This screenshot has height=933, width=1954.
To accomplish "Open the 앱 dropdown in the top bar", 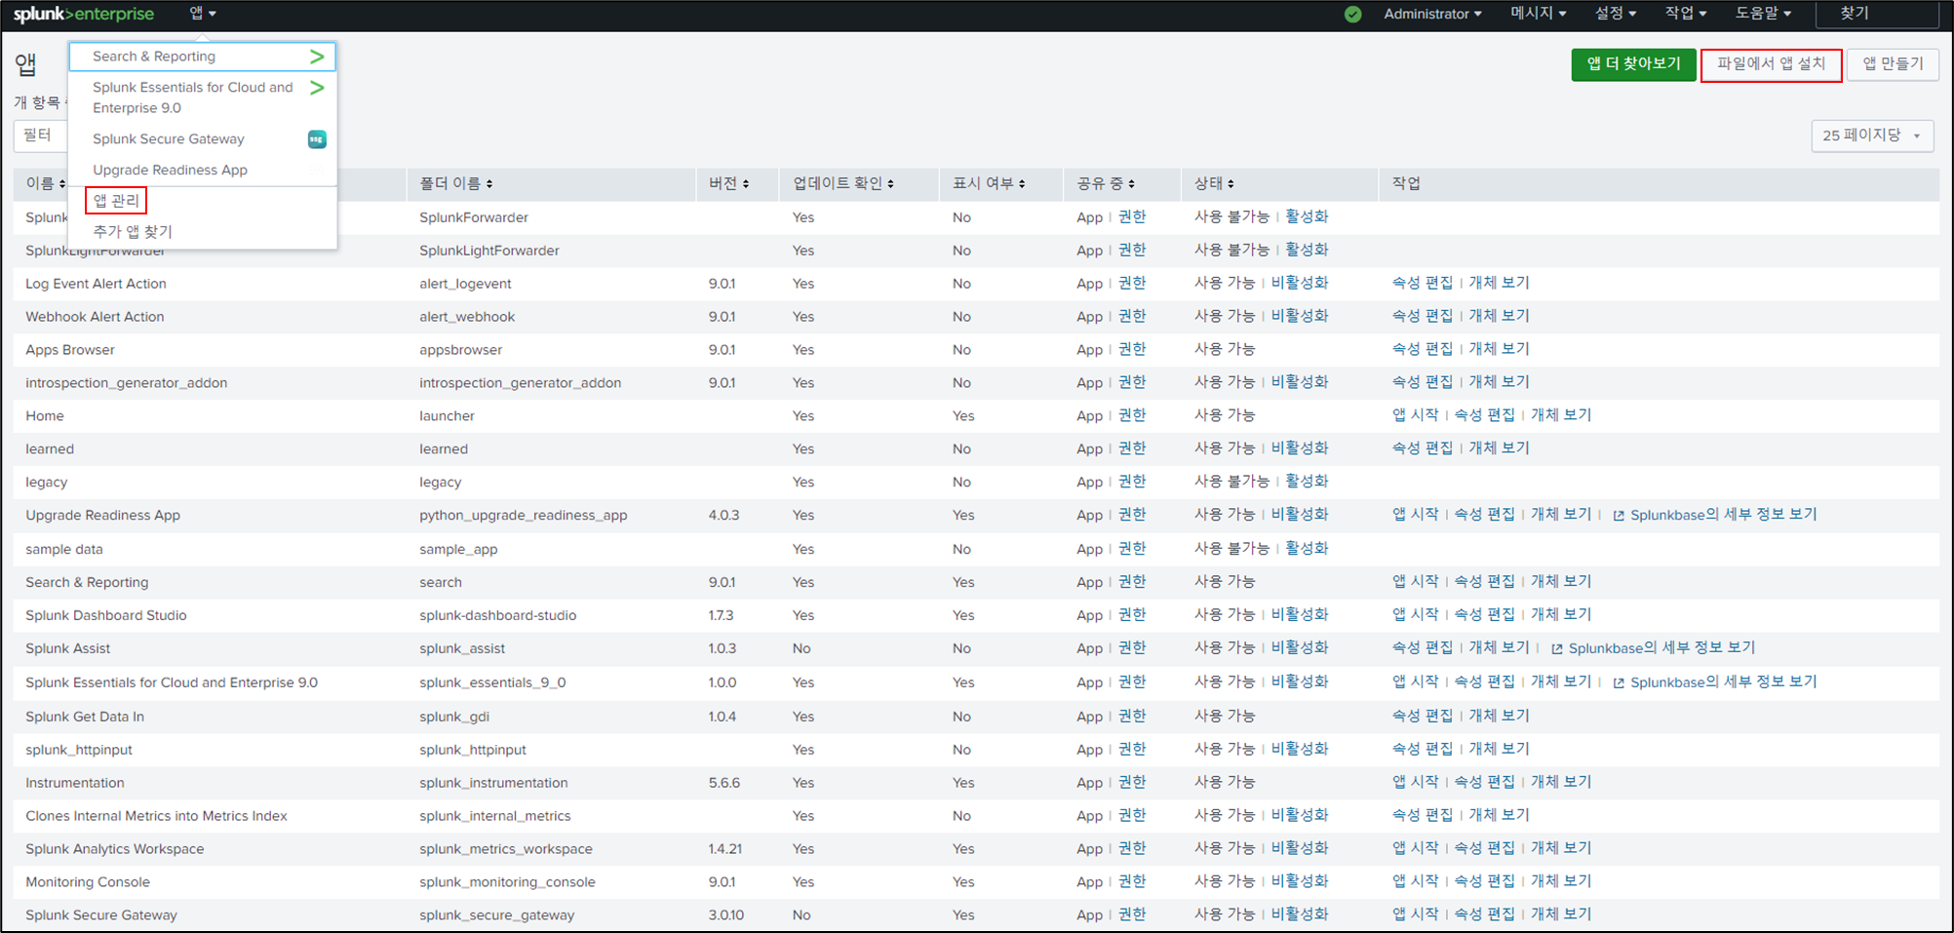I will (x=203, y=14).
